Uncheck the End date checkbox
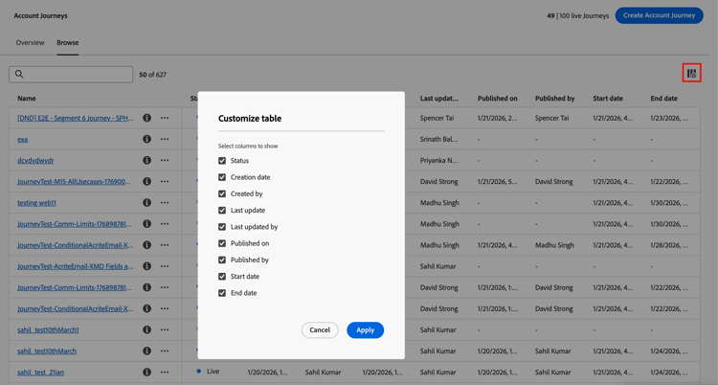Image resolution: width=718 pixels, height=385 pixels. [x=222, y=292]
